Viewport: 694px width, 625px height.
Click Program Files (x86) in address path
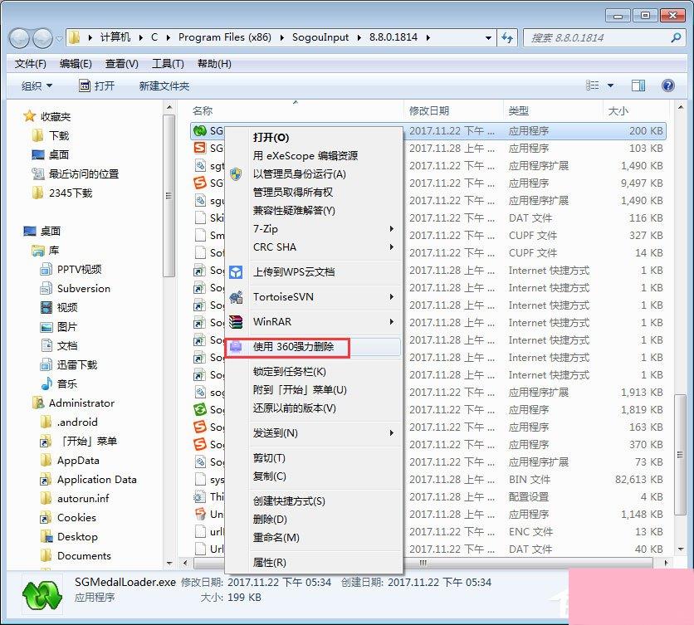[x=225, y=37]
